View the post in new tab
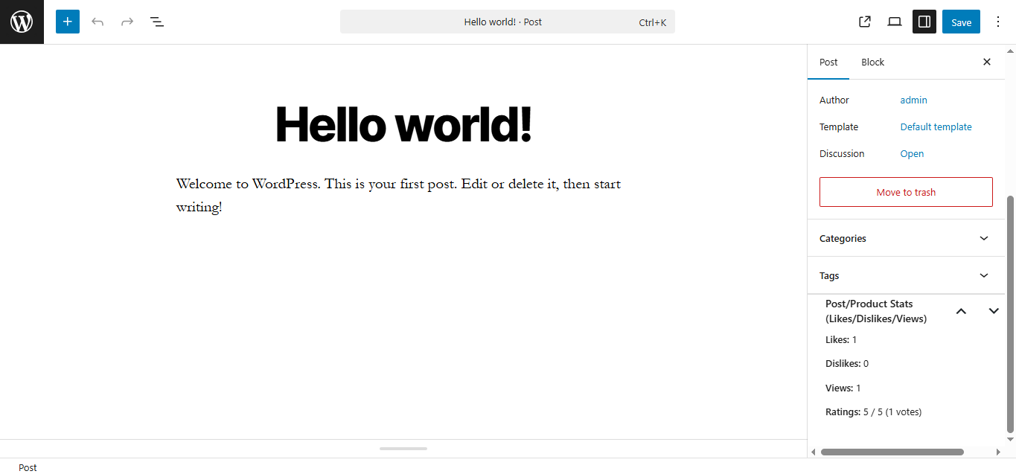 click(x=865, y=22)
